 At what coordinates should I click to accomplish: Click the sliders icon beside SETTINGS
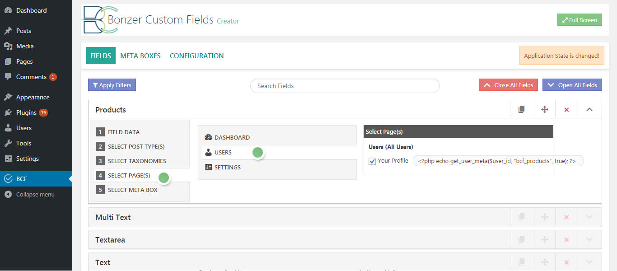tap(208, 167)
